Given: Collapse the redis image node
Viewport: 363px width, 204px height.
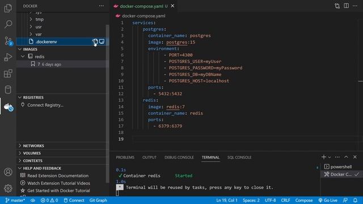Looking at the screenshot, I should 23,57.
